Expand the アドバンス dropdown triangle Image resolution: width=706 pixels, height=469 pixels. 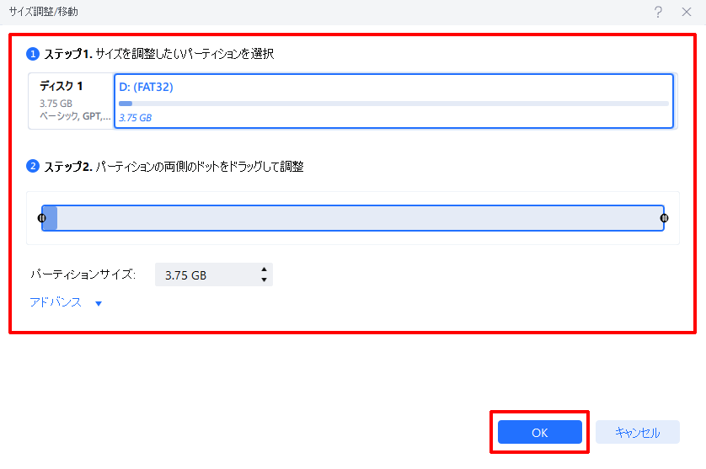click(99, 304)
